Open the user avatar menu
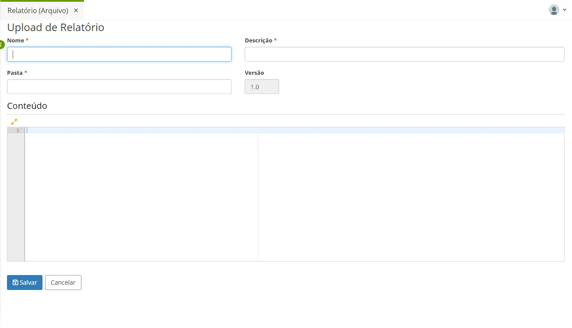 pos(554,10)
